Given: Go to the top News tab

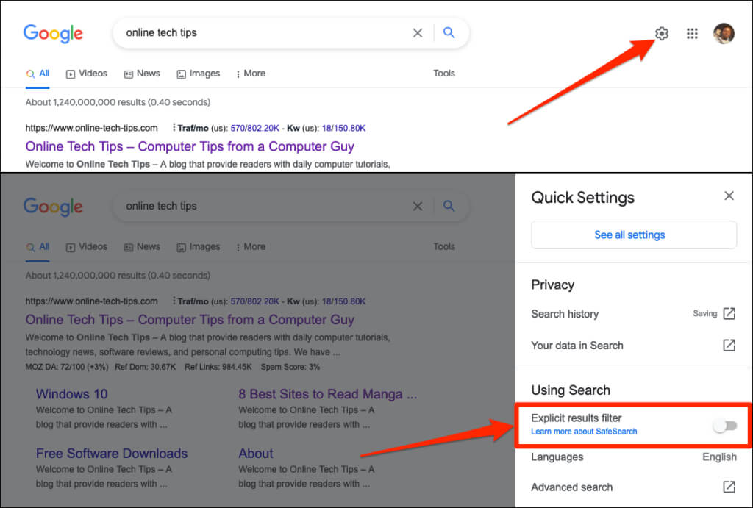Looking at the screenshot, I should (x=142, y=74).
